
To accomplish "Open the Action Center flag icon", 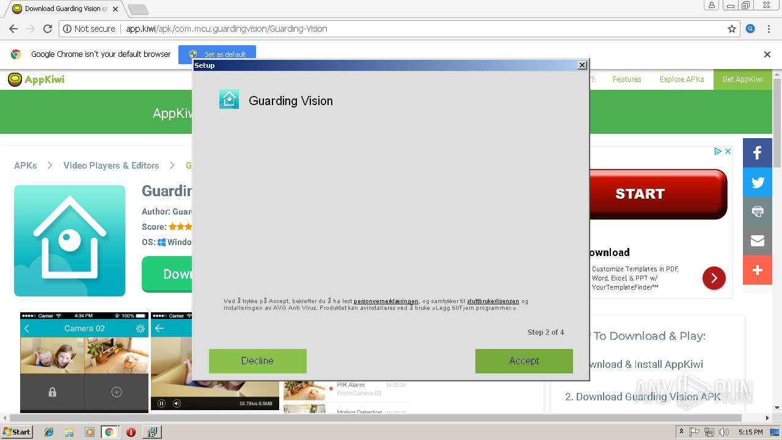I will pos(695,432).
